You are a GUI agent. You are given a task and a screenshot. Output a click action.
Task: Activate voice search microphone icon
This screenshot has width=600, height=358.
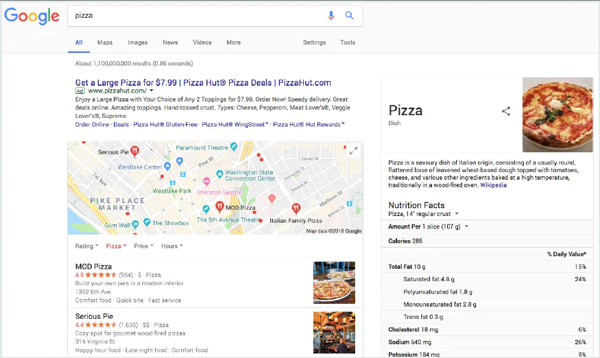[331, 15]
